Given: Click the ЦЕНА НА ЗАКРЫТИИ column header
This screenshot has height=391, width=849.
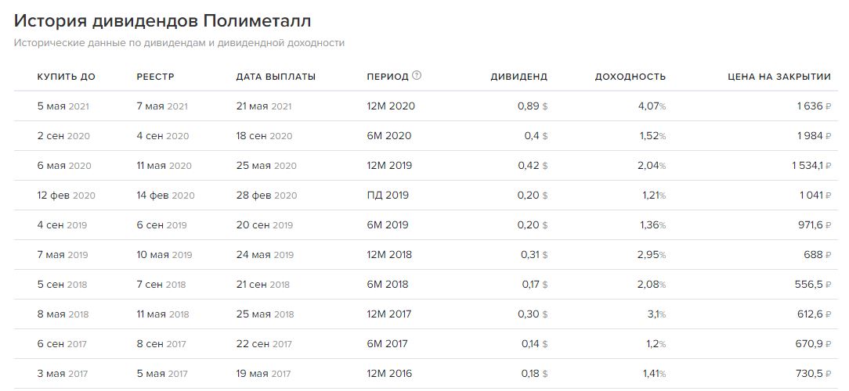Looking at the screenshot, I should 779,77.
